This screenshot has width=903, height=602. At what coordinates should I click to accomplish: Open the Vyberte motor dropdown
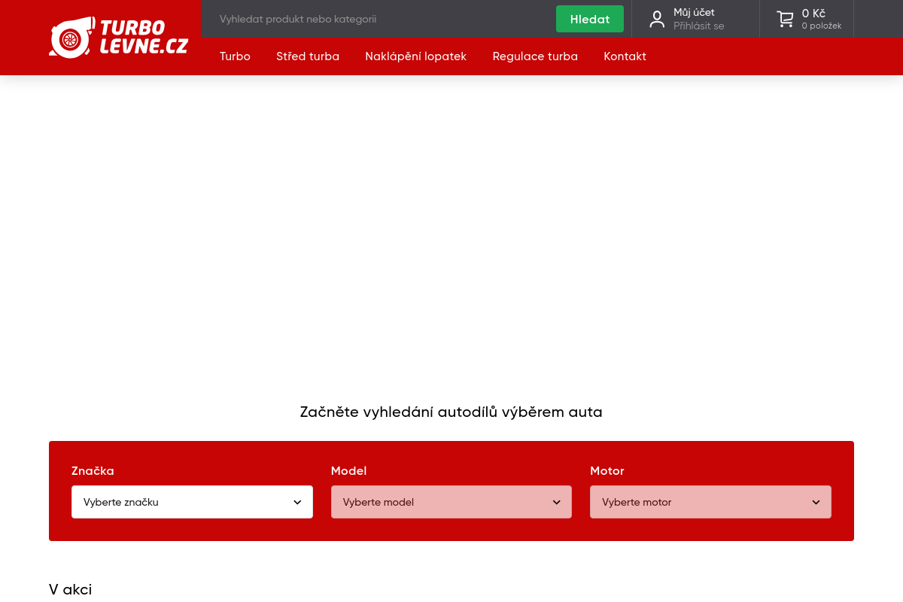point(710,502)
